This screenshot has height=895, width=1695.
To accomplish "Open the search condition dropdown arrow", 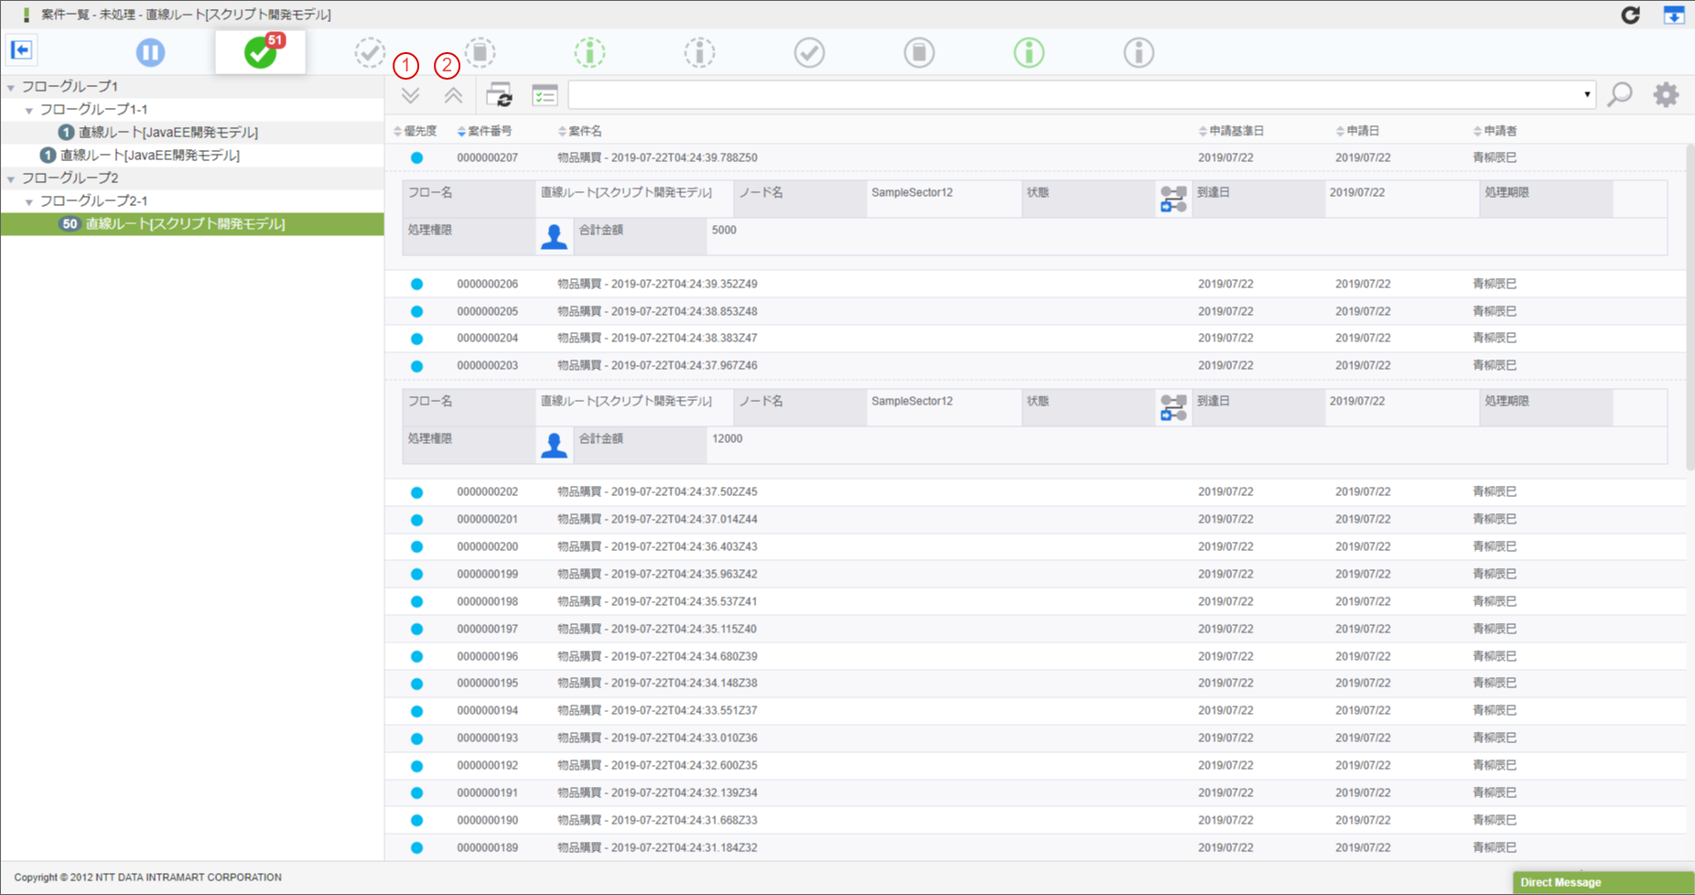I will tap(1587, 94).
